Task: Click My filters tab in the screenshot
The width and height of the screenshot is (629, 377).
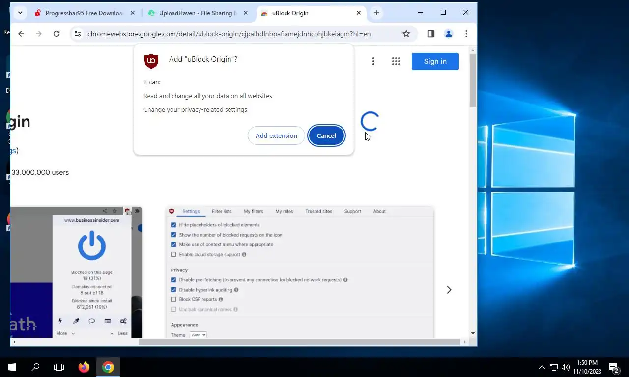Action: point(254,211)
